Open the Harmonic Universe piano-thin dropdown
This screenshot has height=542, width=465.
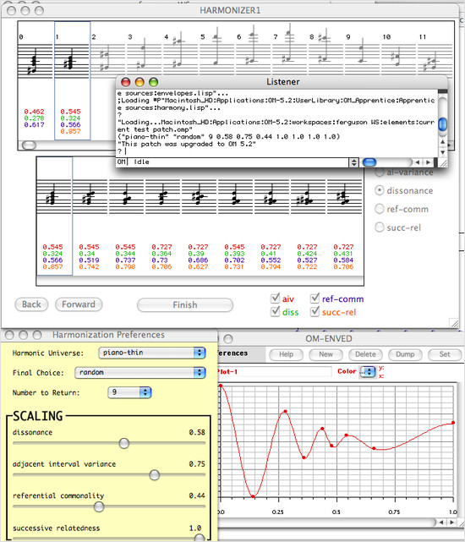[x=152, y=353]
